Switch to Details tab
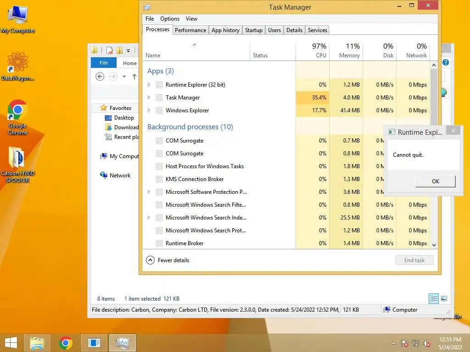Viewport: 470px width, 352px height. 294,30
